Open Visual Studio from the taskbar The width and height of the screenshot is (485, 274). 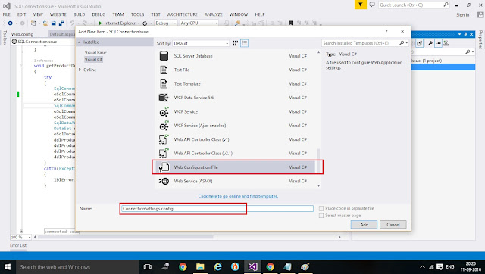point(252,266)
